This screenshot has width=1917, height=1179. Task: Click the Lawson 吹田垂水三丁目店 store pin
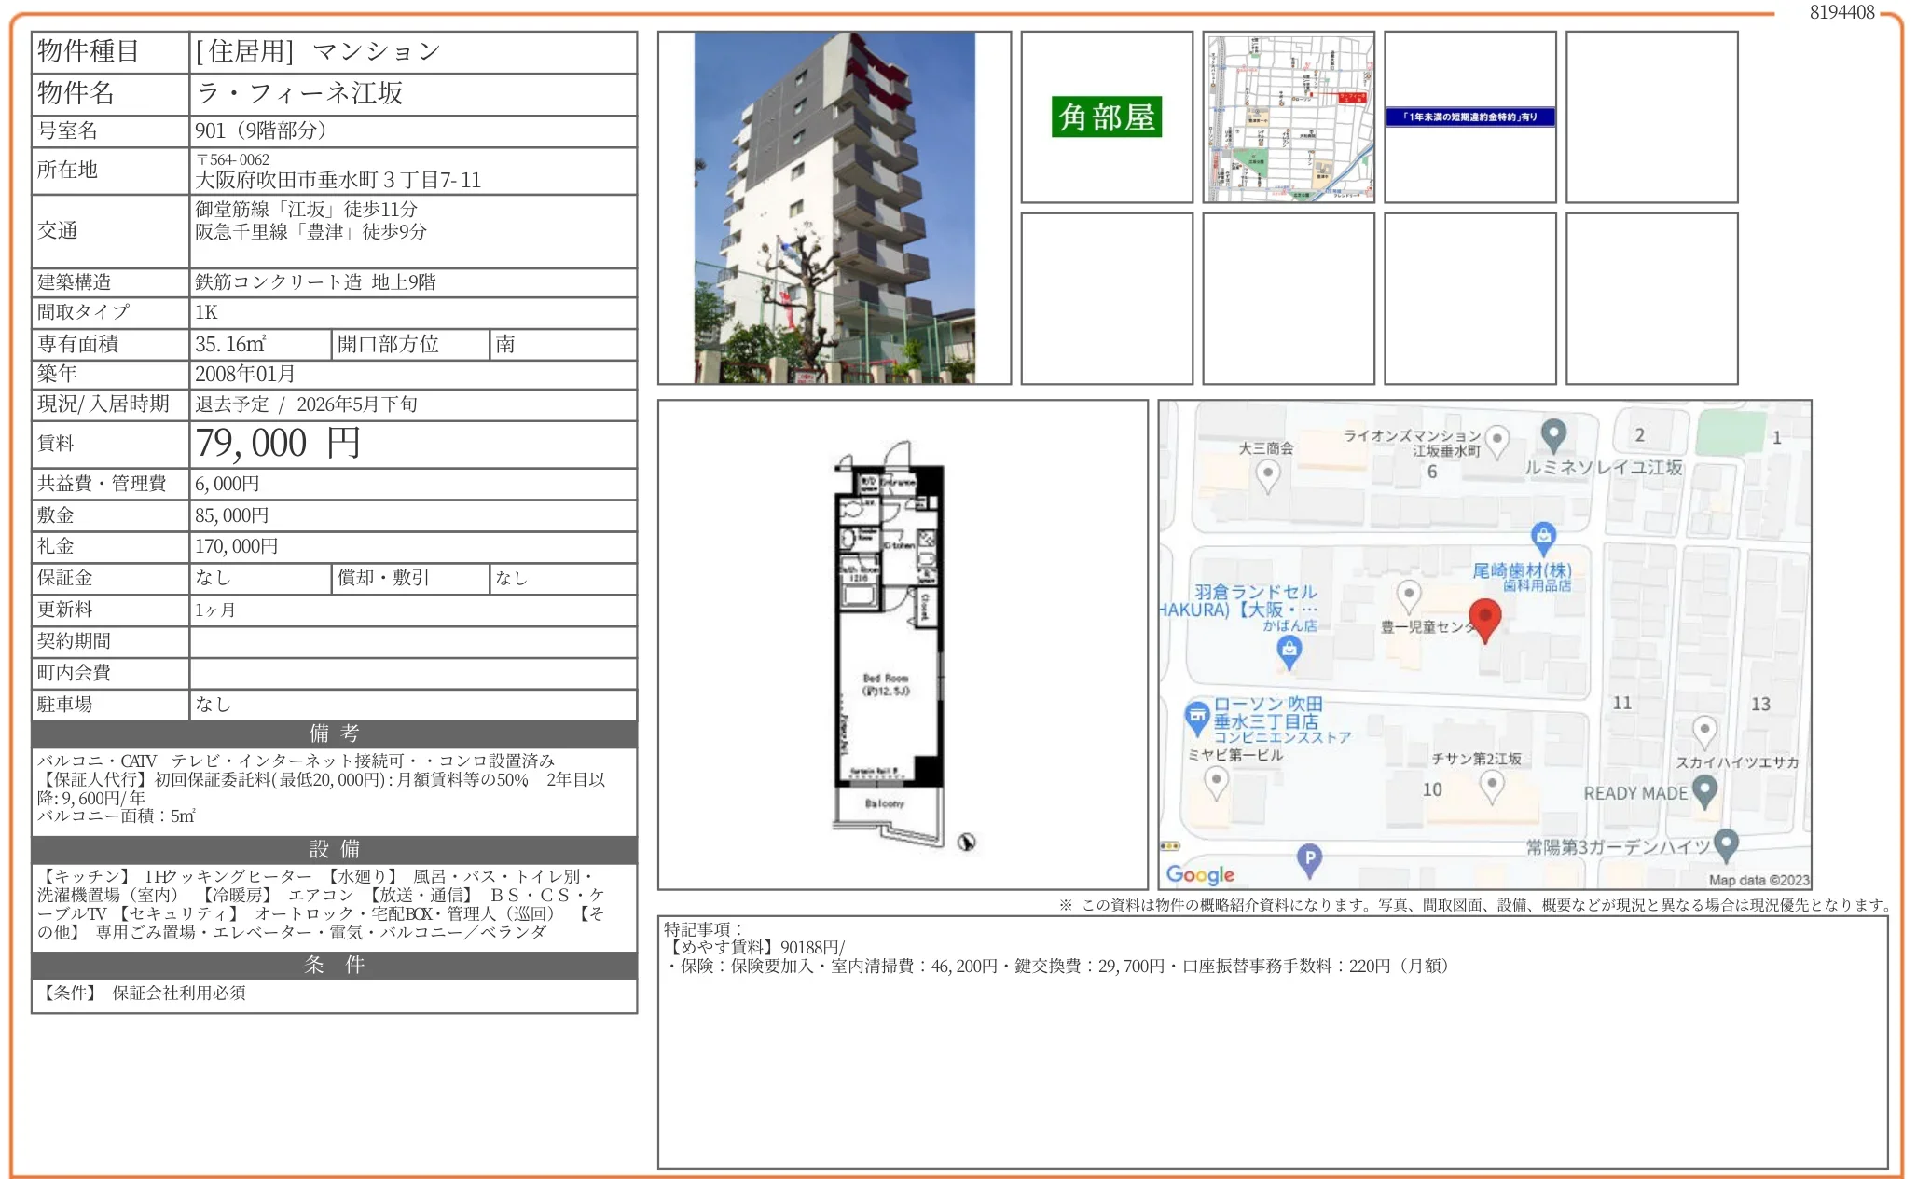click(1196, 717)
